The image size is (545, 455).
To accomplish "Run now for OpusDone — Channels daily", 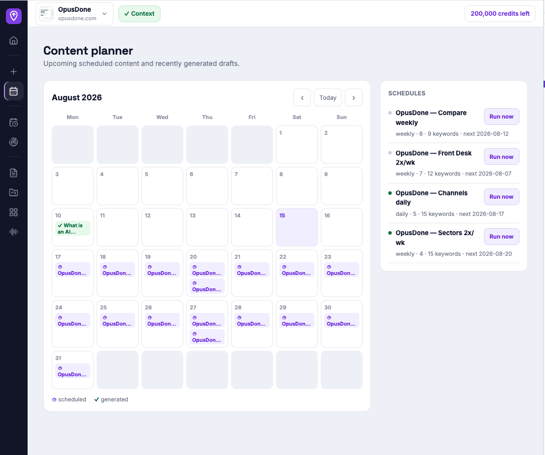I will 501,197.
